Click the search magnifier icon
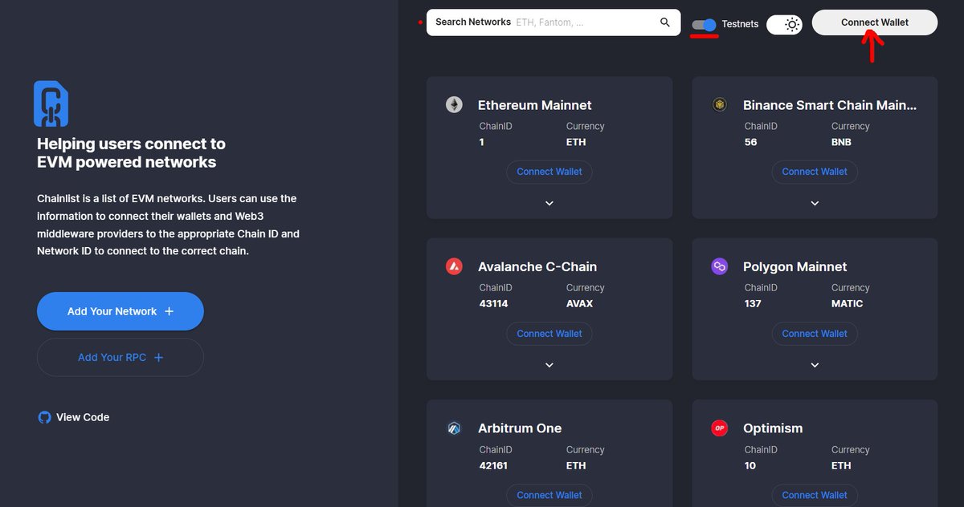Viewport: 964px width, 507px height. 665,22
